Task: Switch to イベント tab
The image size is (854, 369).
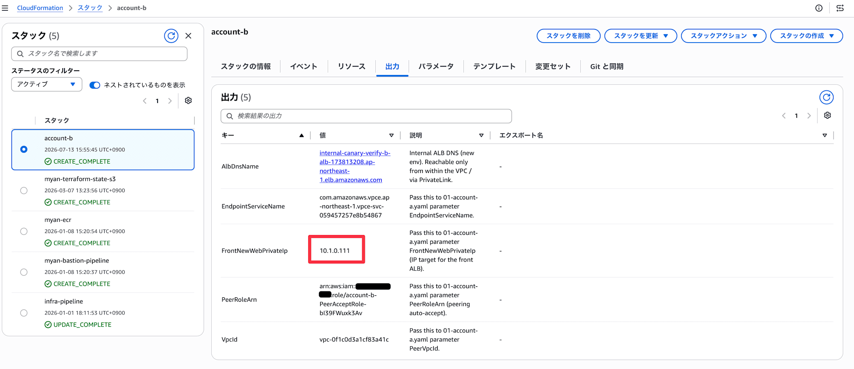Action: tap(304, 66)
